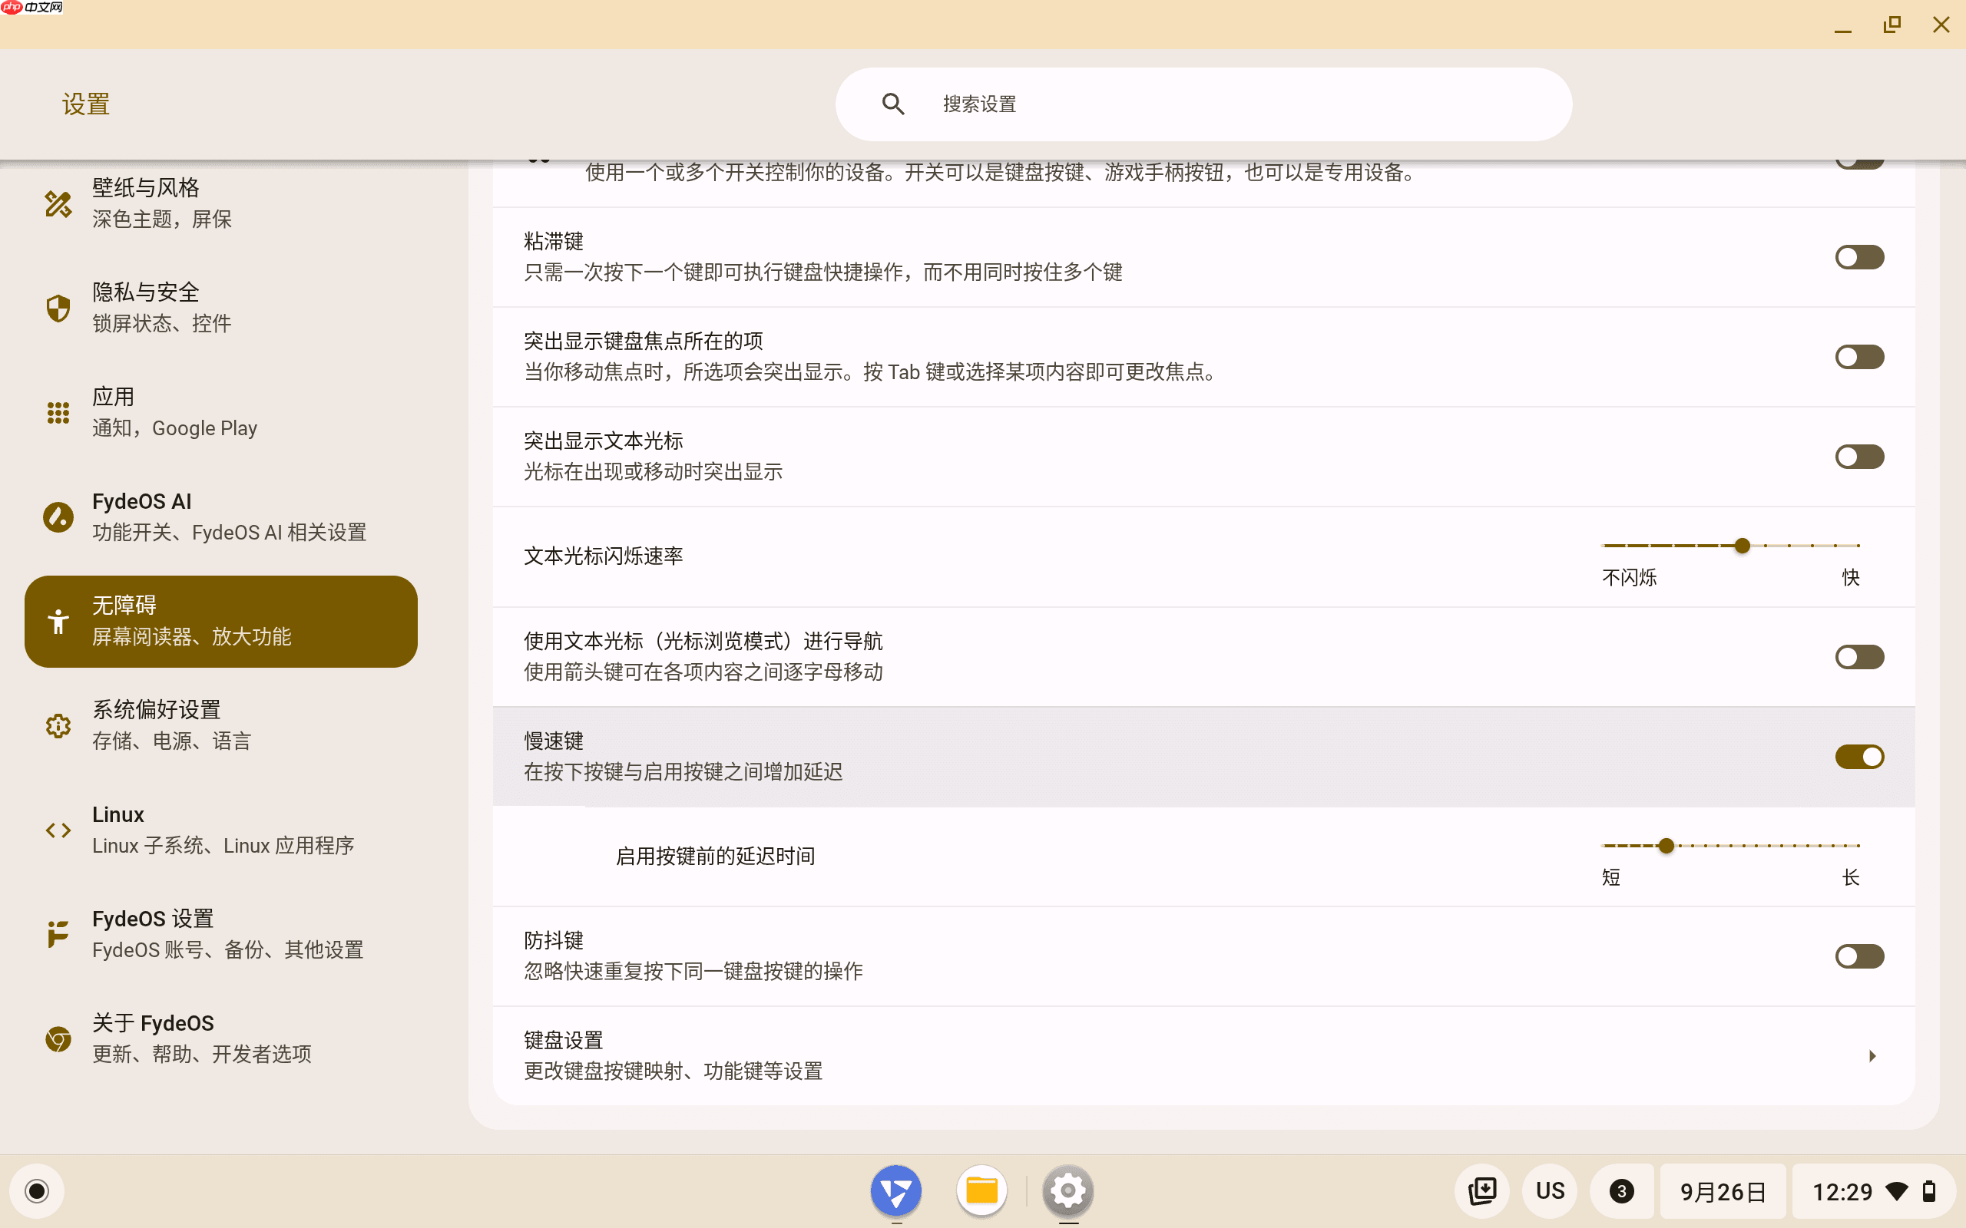Launch the FydeOS browser from the shelf
This screenshot has height=1228, width=1966.
[896, 1190]
